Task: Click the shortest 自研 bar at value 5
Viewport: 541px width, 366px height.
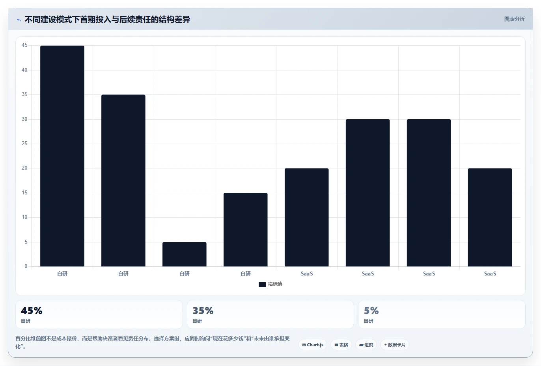Action: coord(185,254)
